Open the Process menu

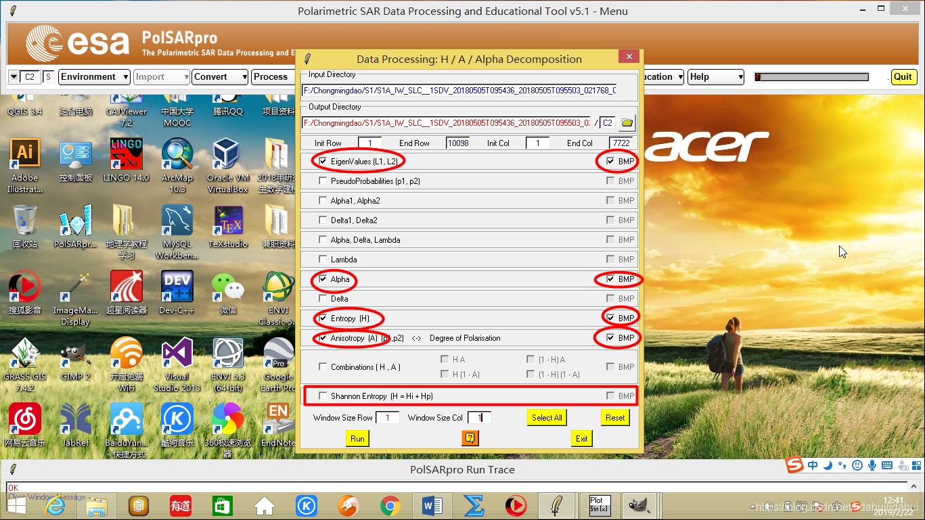tap(273, 77)
